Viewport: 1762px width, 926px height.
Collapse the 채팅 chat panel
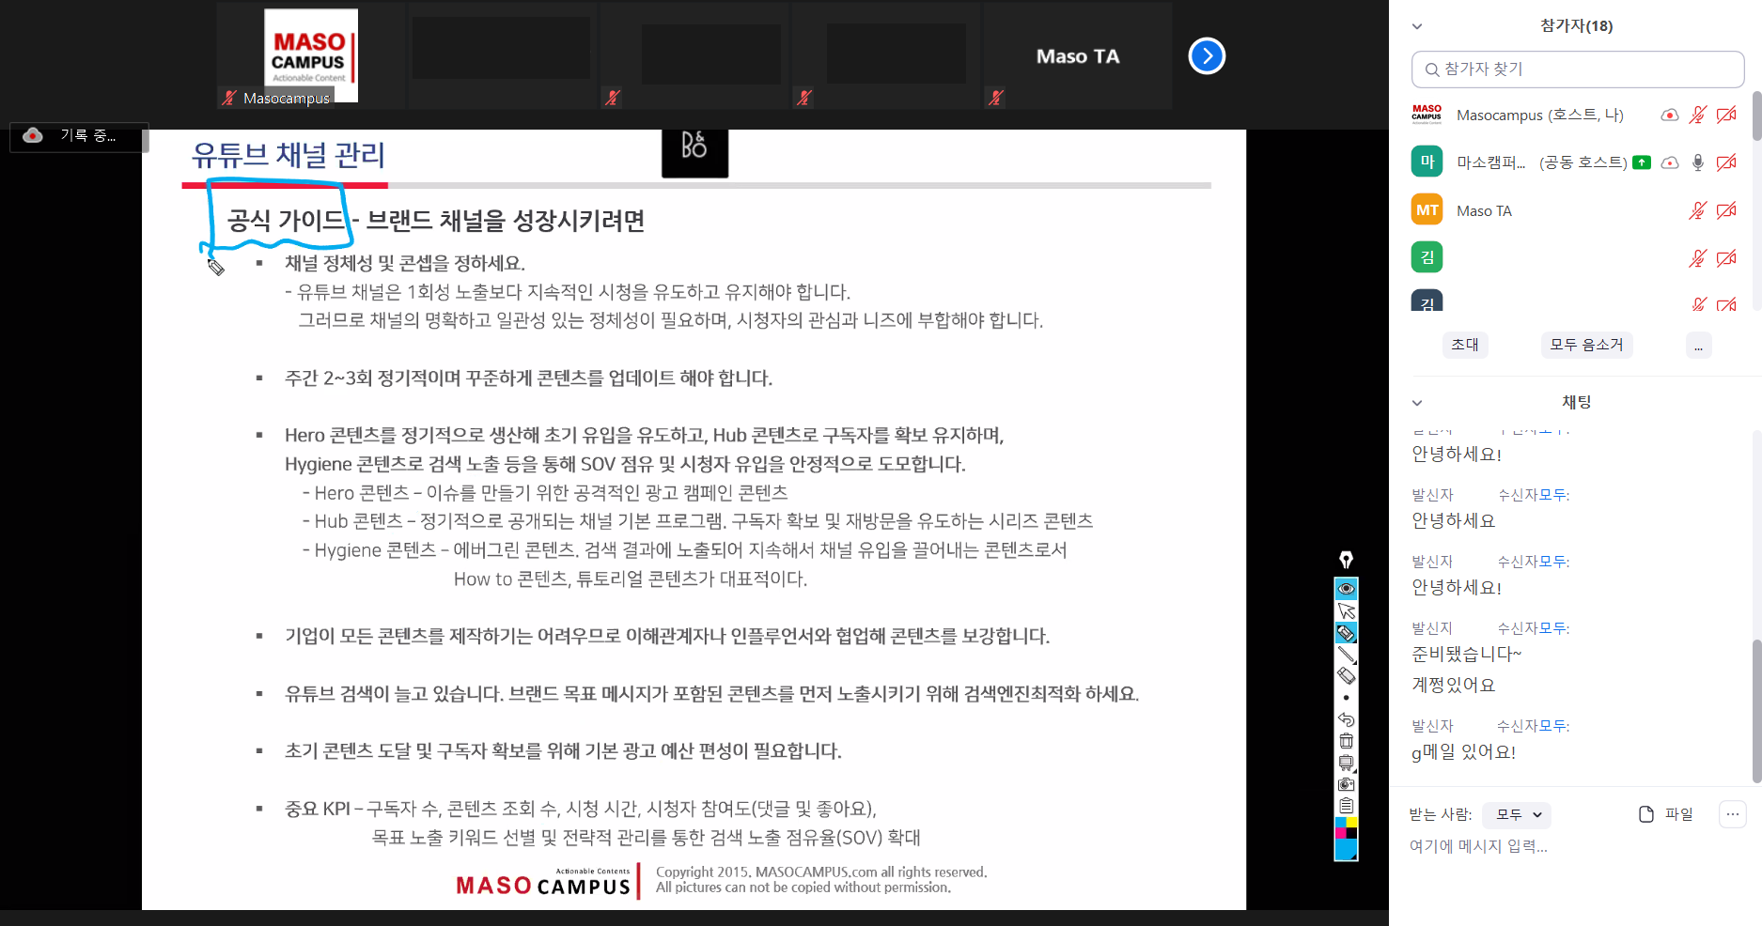click(1417, 403)
